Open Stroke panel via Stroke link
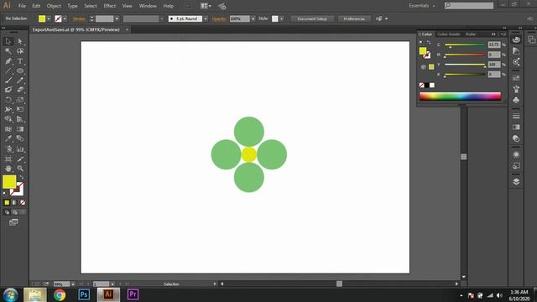Viewport: 537px width, 302px height. 79,18
